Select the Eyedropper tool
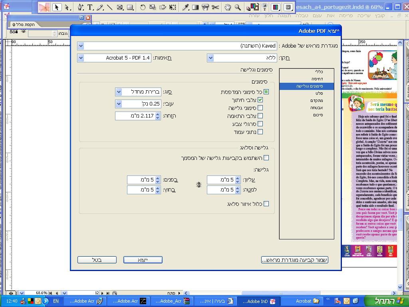This screenshot has height=307, width=409. coord(185,7)
